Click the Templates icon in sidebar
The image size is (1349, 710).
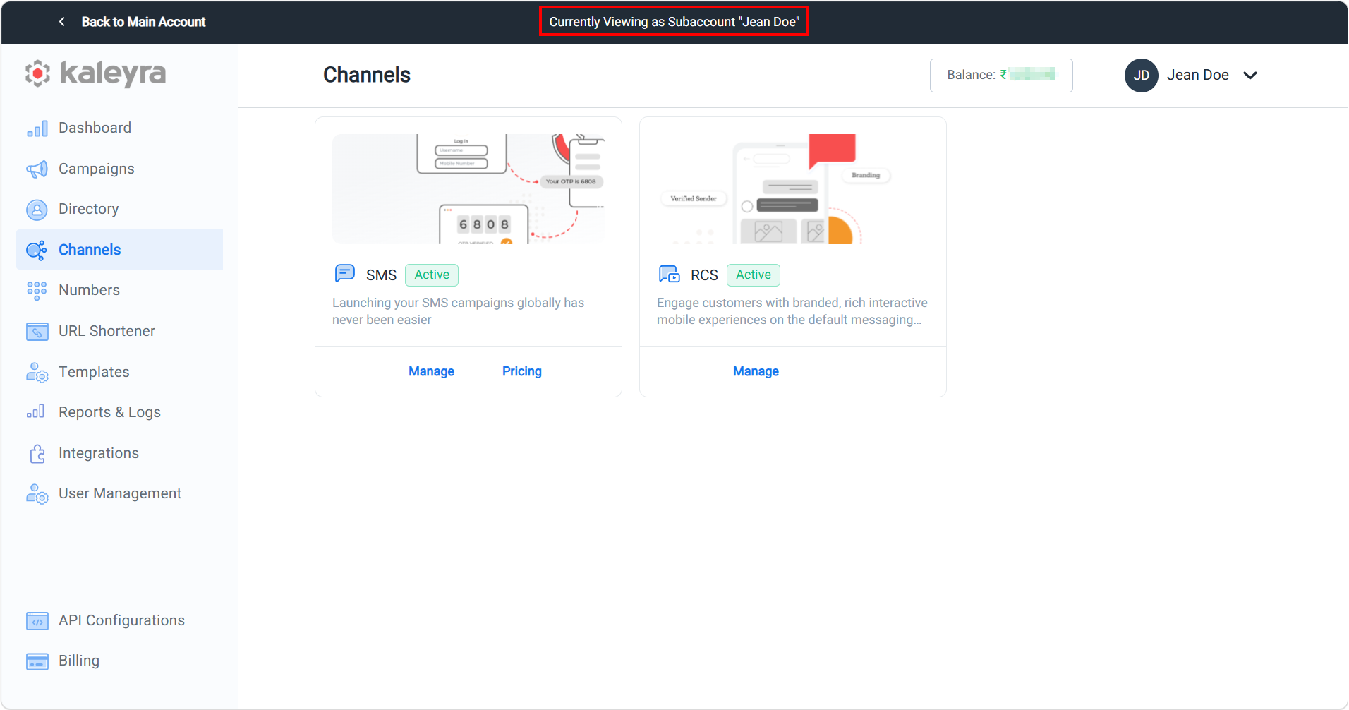(37, 373)
